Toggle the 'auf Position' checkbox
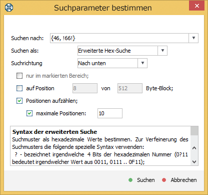Screen dimensions: 208x195 [x=19, y=88]
